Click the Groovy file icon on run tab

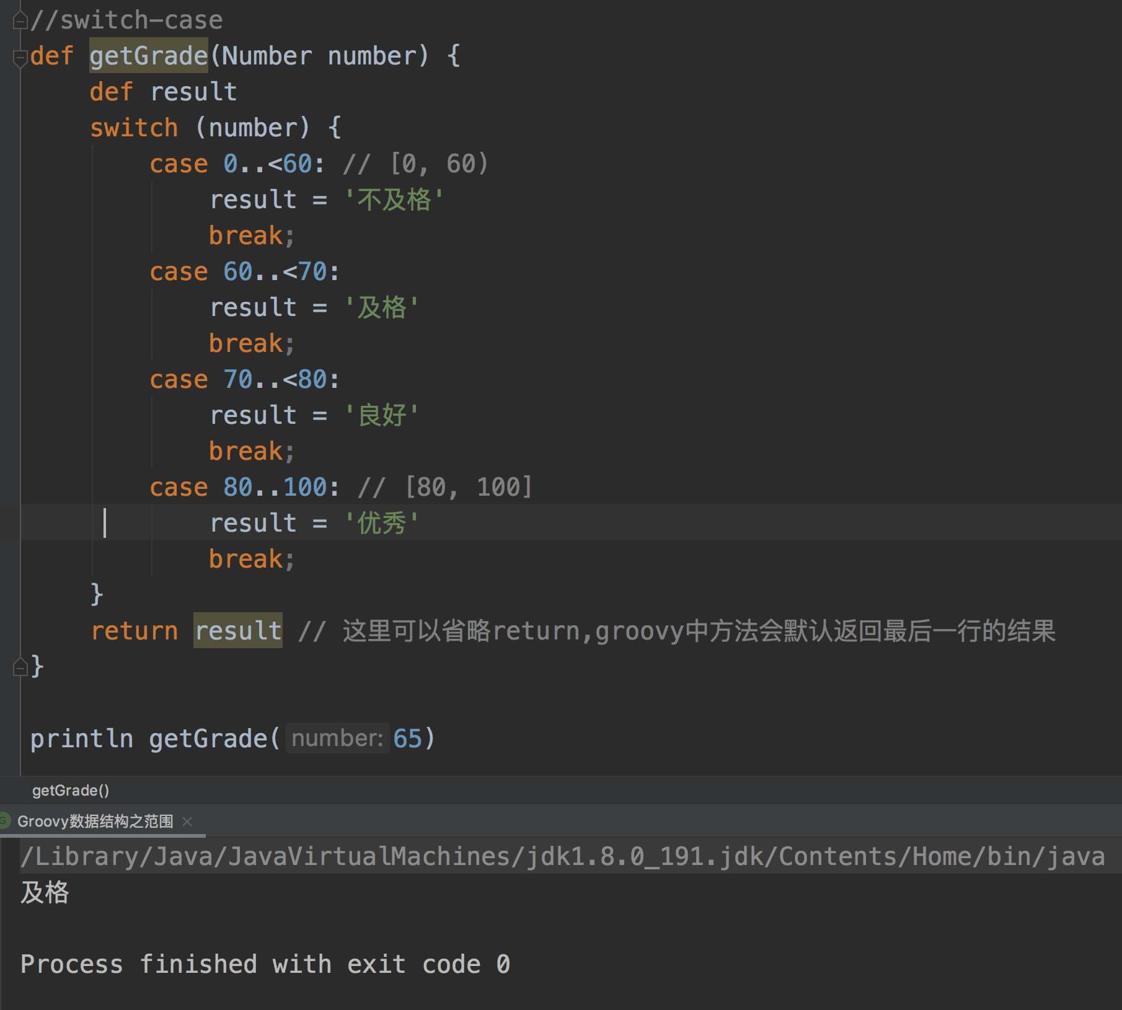tap(5, 821)
